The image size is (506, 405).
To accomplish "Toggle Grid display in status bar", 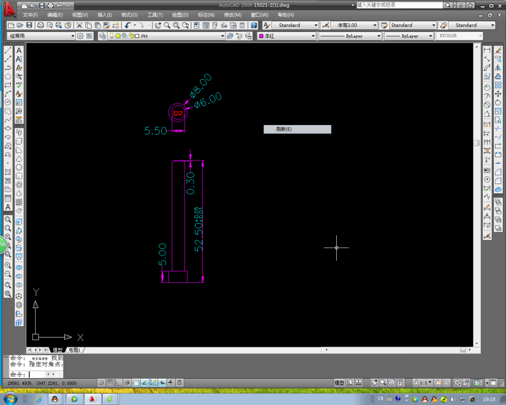I will pos(110,382).
